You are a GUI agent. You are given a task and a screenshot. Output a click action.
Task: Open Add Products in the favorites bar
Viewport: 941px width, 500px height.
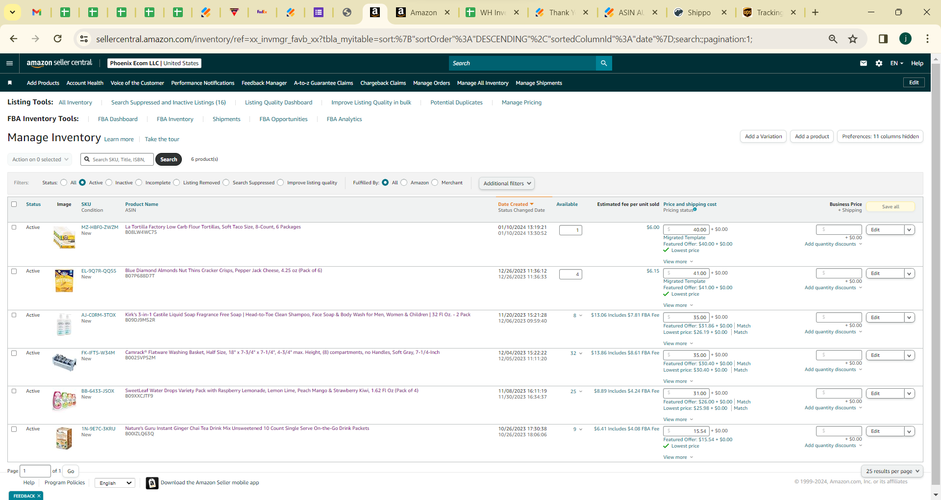pos(43,83)
